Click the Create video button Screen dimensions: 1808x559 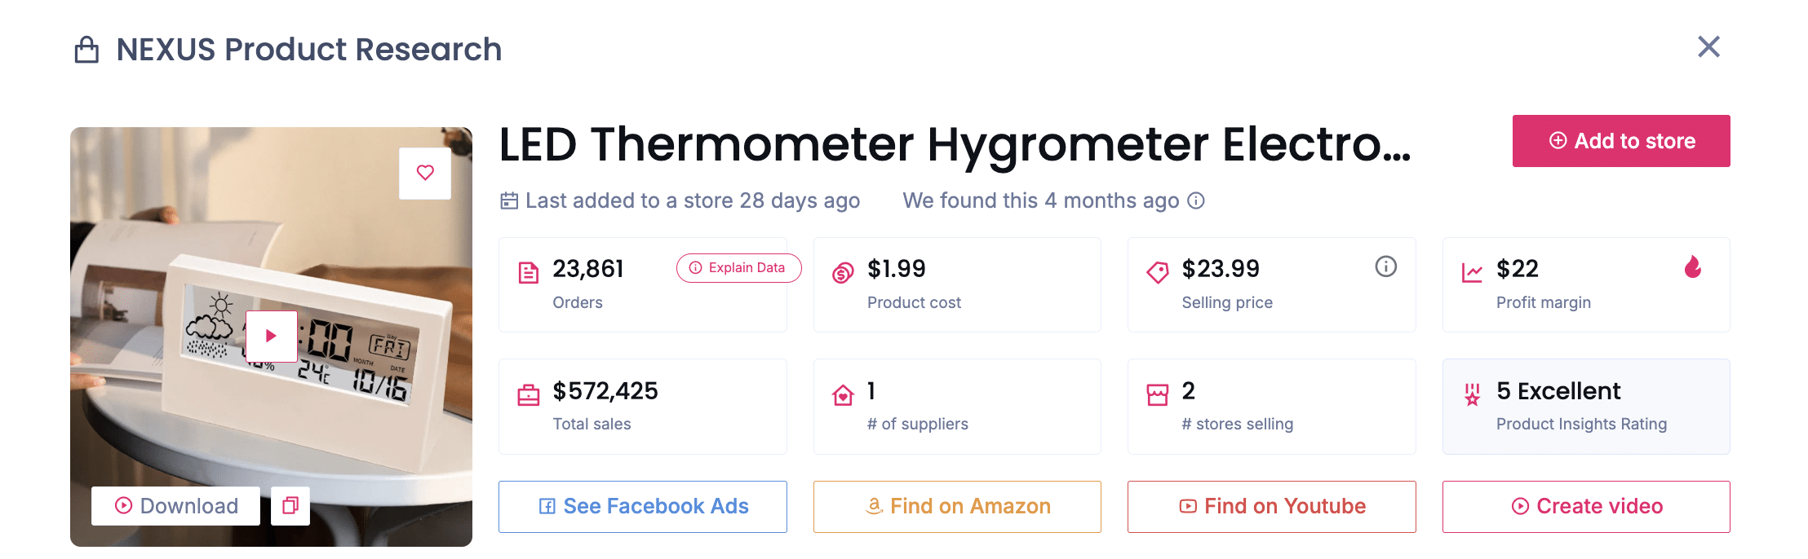click(x=1586, y=507)
